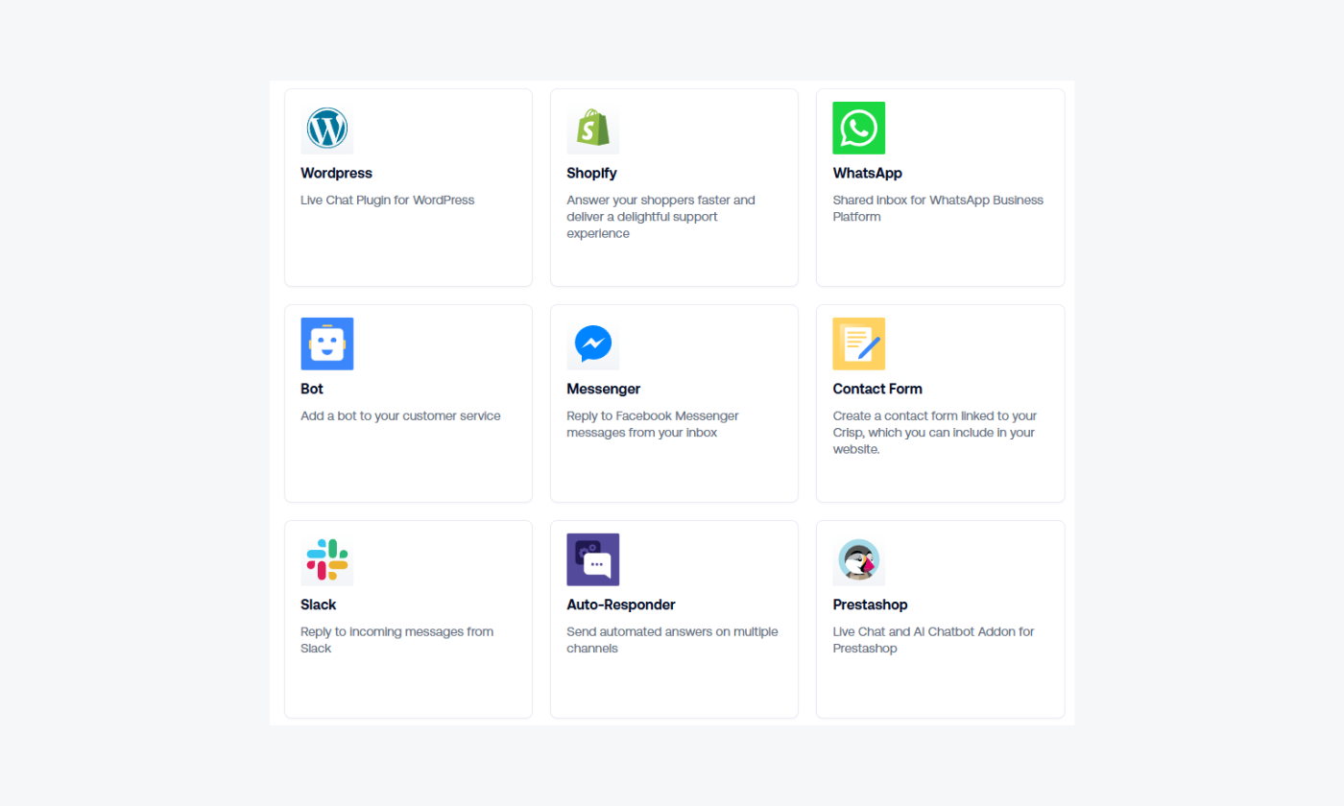The image size is (1344, 806).
Task: Click the yellow Contact Form icon
Action: coord(858,344)
